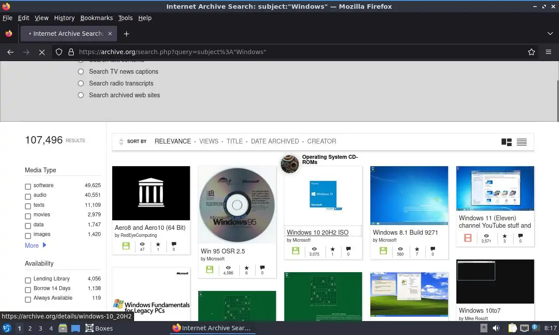Image resolution: width=559 pixels, height=335 pixels.
Task: Sort results by DATE ARCHIVED
Action: point(275,141)
